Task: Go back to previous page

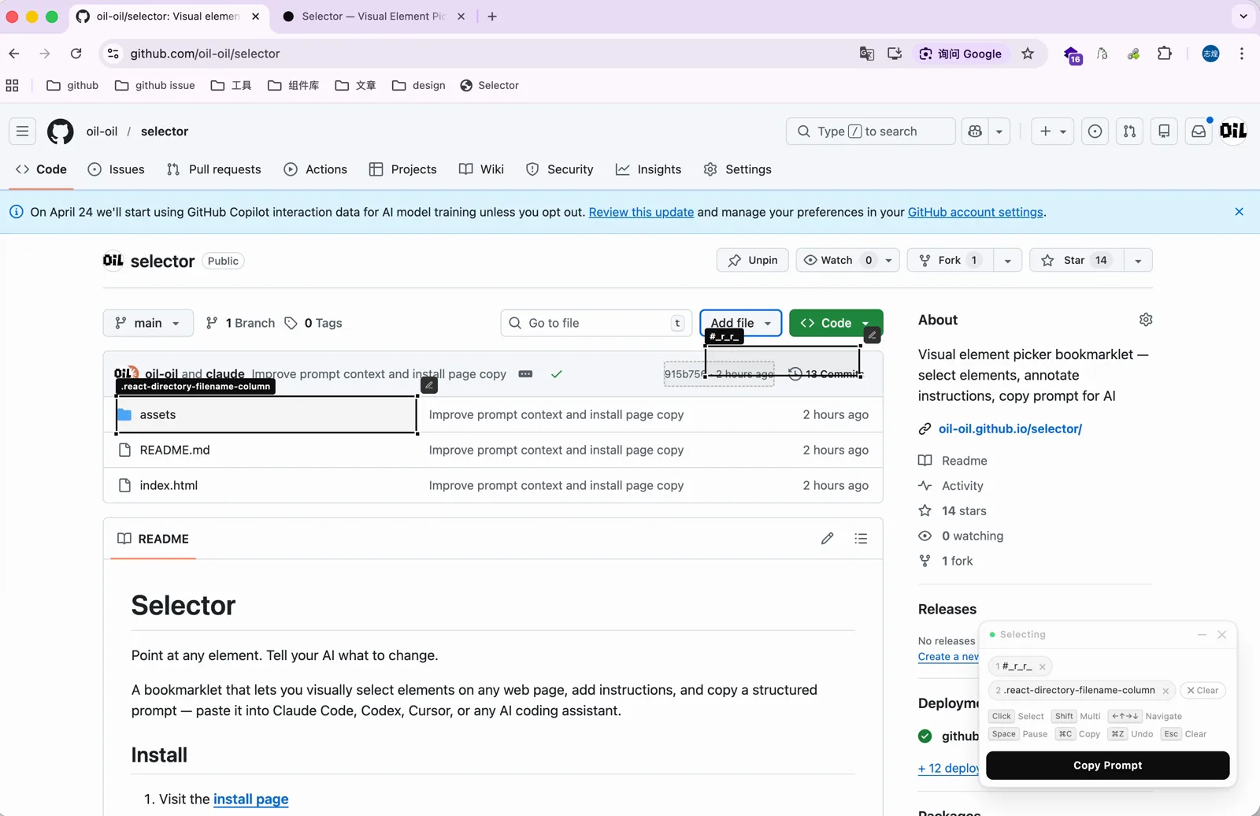Action: point(14,54)
